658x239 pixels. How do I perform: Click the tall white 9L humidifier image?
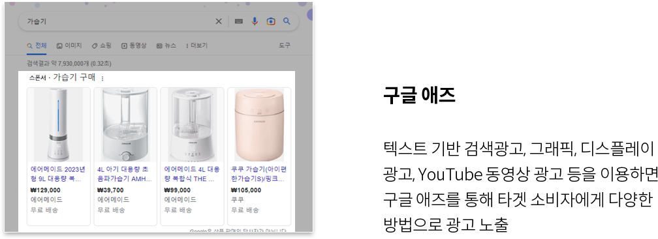[x=58, y=125]
